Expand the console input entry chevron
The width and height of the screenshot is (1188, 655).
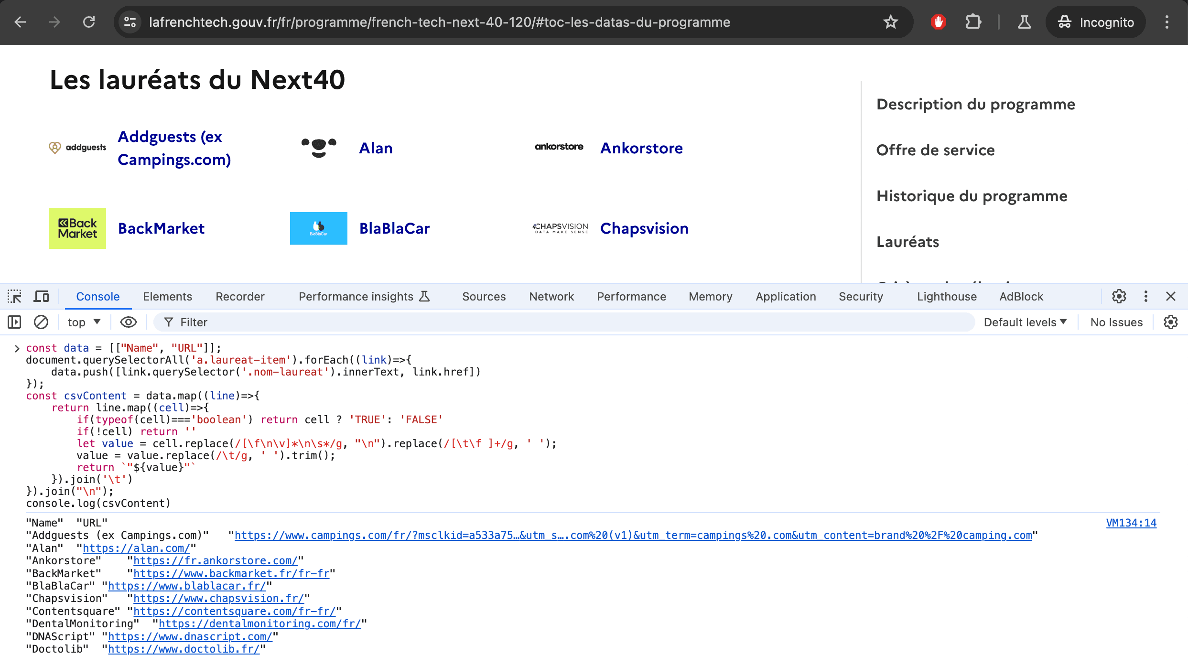(17, 348)
